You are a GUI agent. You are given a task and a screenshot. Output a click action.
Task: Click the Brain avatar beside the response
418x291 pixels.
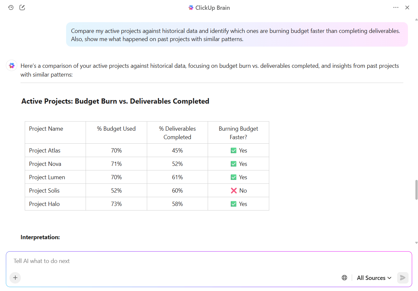tap(12, 66)
